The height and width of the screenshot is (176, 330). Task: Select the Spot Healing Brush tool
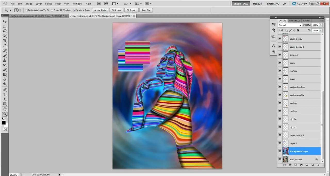coord(5,51)
